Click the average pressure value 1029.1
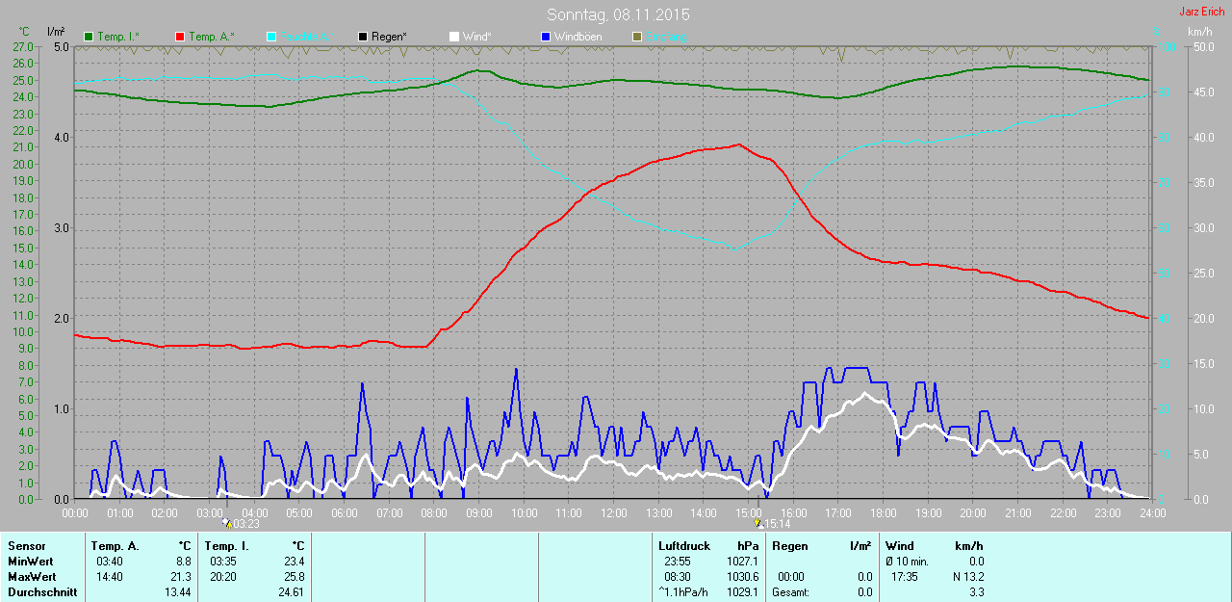The height and width of the screenshot is (602, 1232). [742, 592]
